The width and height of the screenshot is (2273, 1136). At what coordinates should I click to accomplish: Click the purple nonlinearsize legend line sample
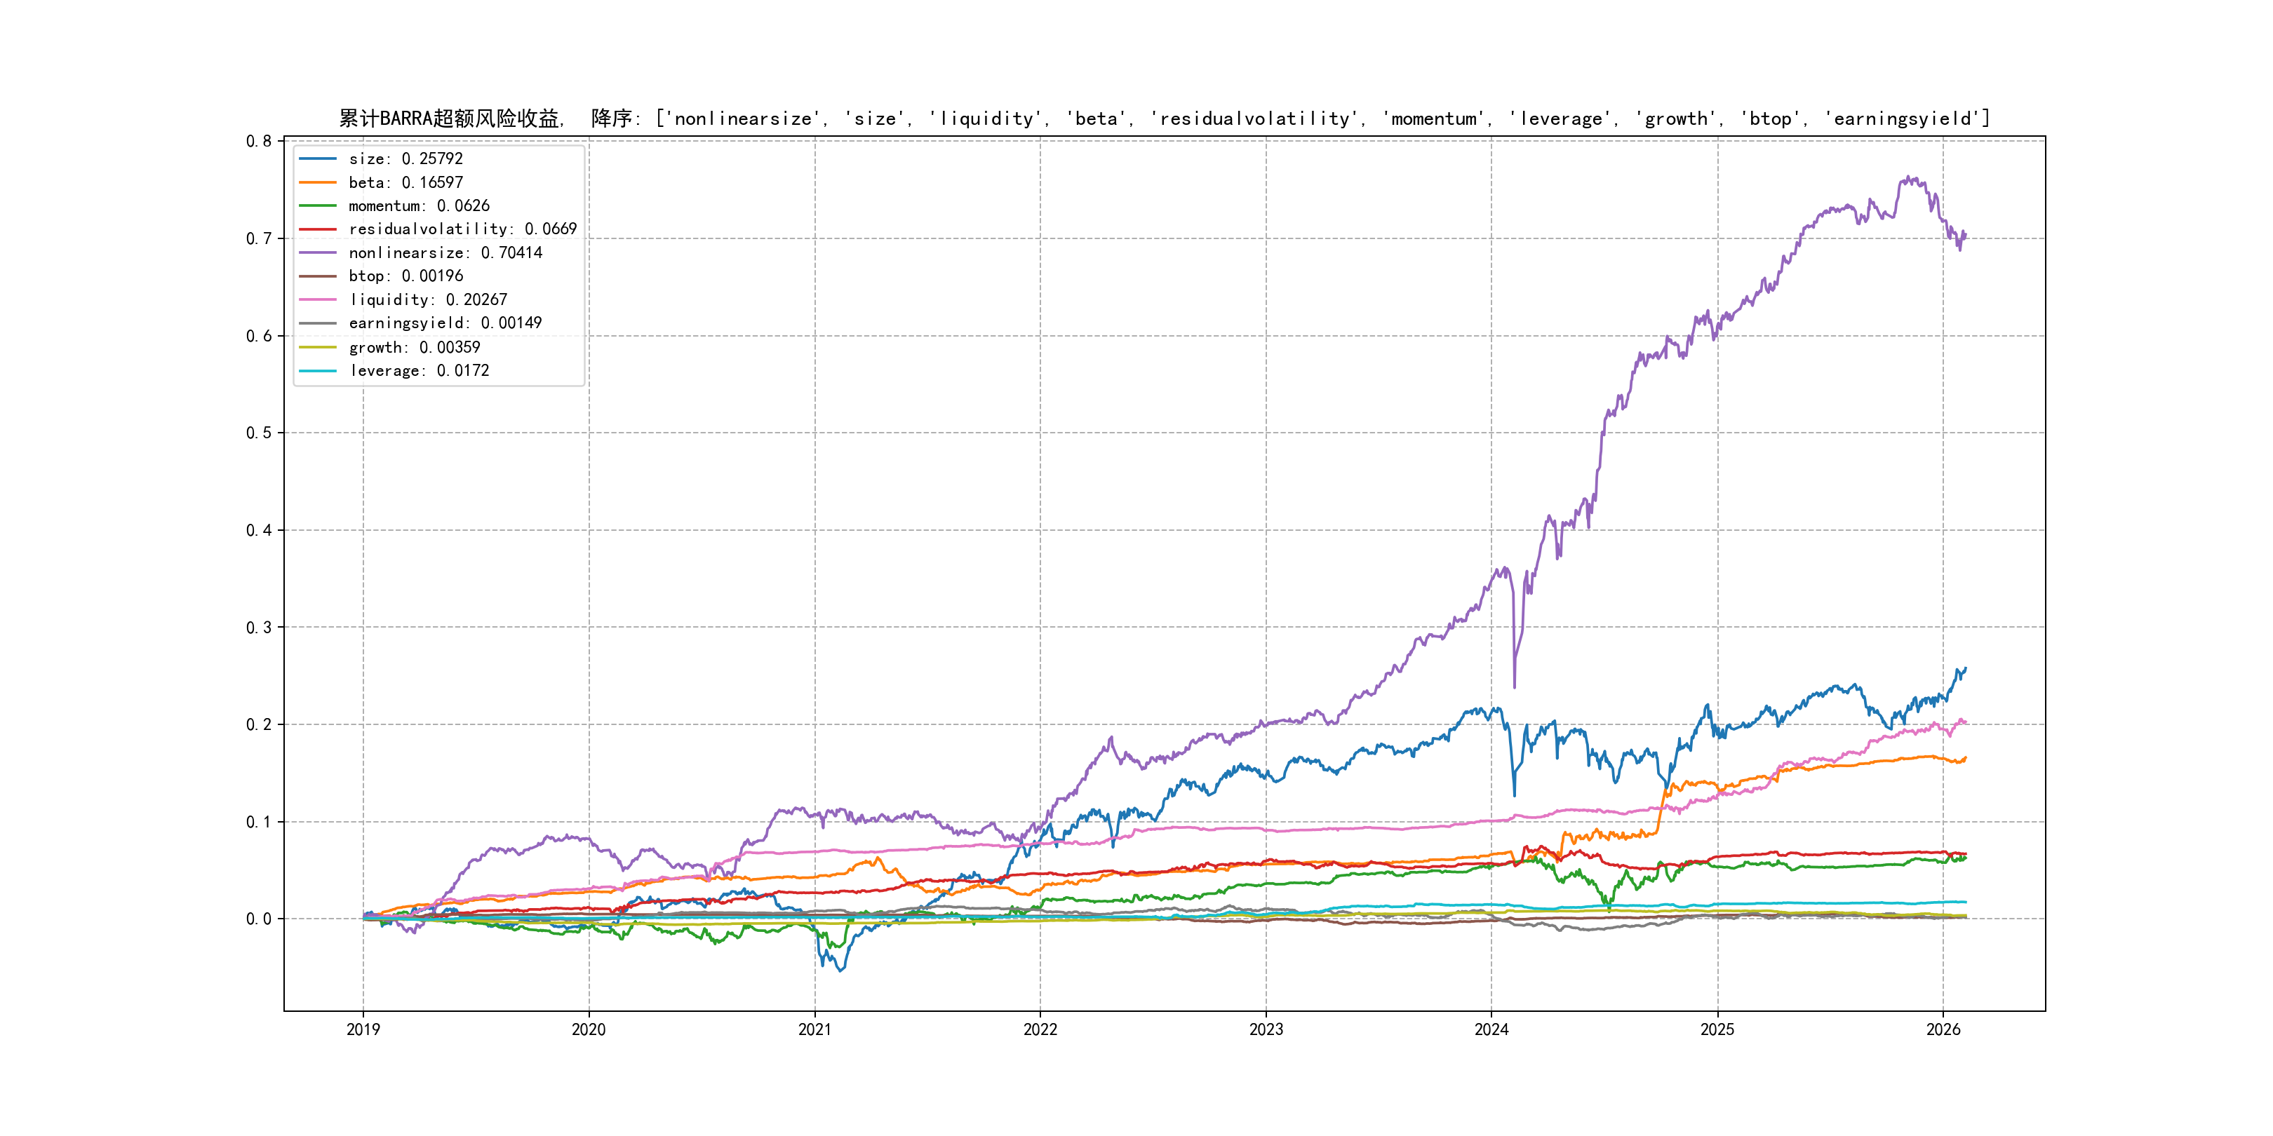(318, 253)
